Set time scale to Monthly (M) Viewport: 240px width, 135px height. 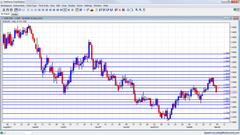72,10
